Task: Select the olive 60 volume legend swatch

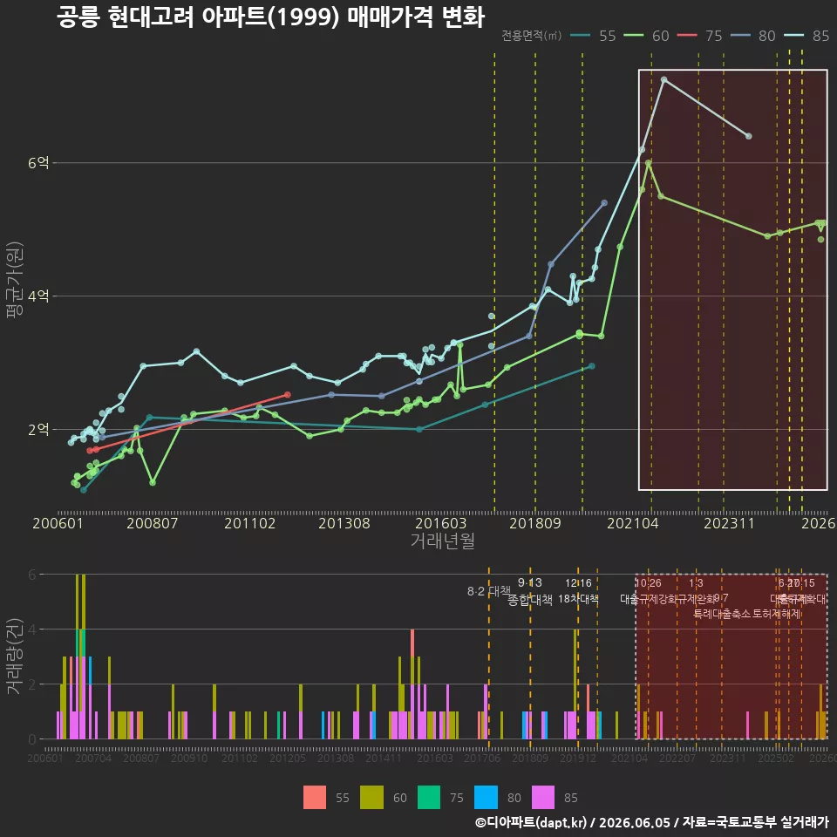Action: click(371, 798)
